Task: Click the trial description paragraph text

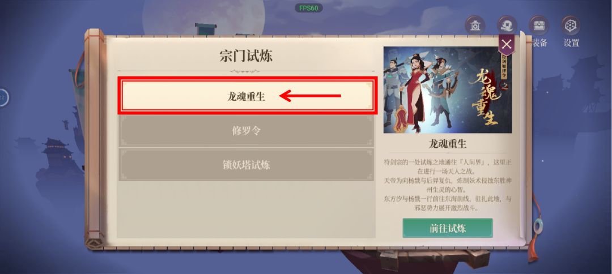Action: 448,185
